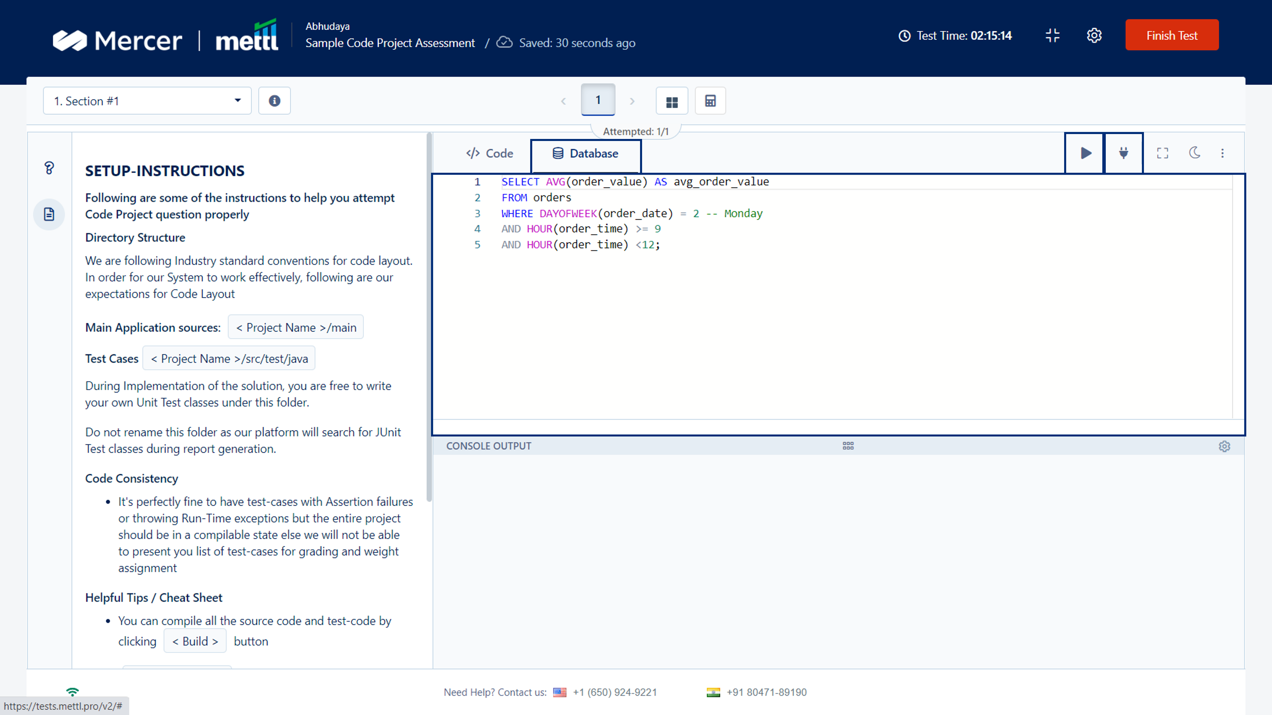Switch to the Code tab

pyautogui.click(x=489, y=153)
